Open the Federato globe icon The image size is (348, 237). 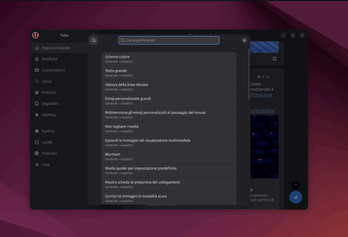point(37,153)
